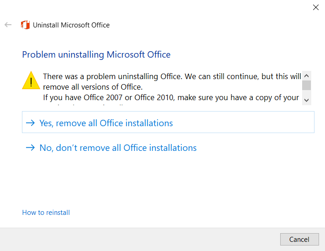Click the remove all versions of Office text
The image size is (325, 251).
point(93,87)
